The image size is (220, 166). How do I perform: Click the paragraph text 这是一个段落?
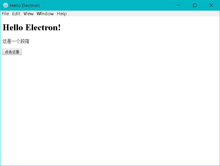click(x=16, y=41)
